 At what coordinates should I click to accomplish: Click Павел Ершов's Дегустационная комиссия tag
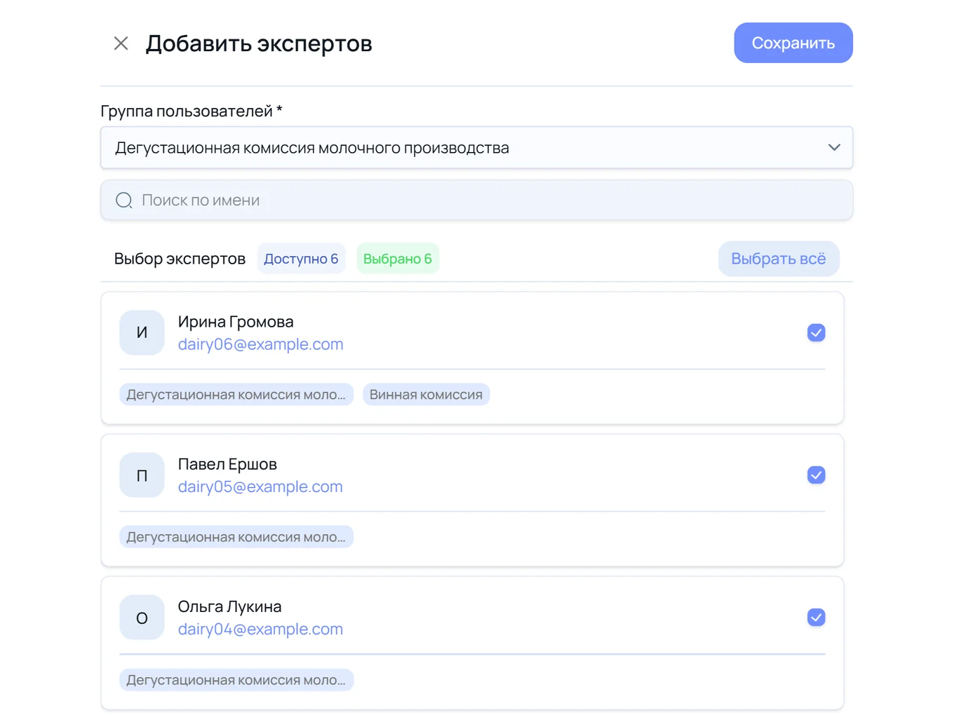coord(236,537)
